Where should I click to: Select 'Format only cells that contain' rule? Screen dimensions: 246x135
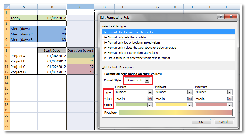coord(127,37)
